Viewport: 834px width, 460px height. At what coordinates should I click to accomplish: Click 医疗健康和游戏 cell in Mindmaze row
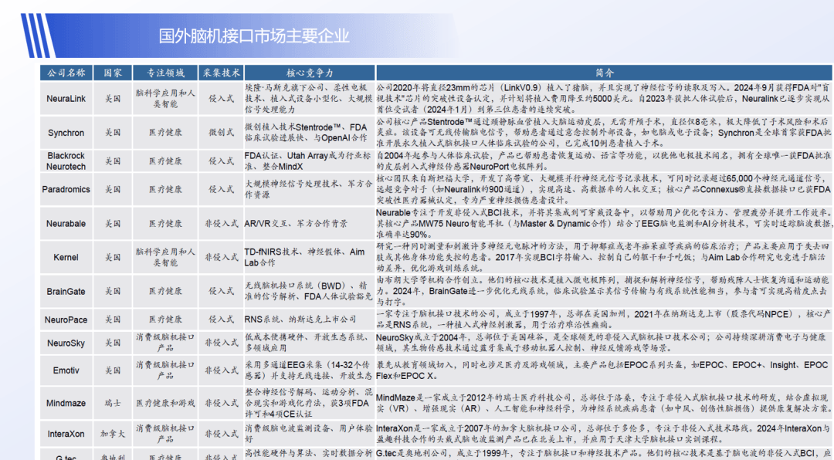(x=165, y=403)
